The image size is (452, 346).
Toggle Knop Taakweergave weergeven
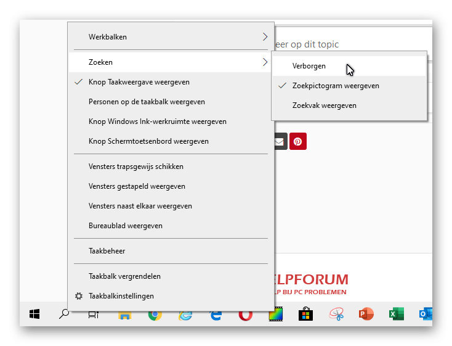[x=171, y=82]
